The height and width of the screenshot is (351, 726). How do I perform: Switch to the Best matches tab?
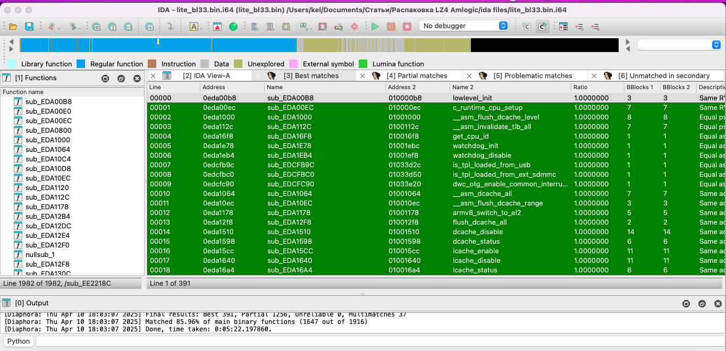point(311,75)
